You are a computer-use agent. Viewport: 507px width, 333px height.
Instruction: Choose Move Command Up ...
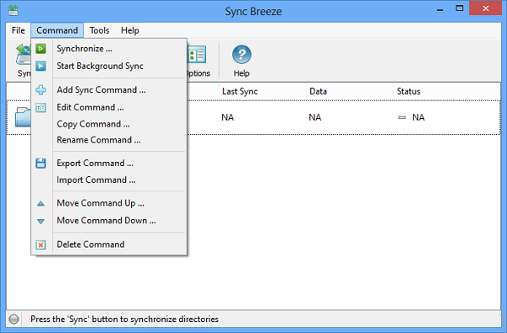pos(109,203)
